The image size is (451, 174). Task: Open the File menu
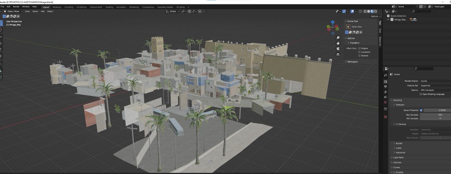click(x=2, y=7)
